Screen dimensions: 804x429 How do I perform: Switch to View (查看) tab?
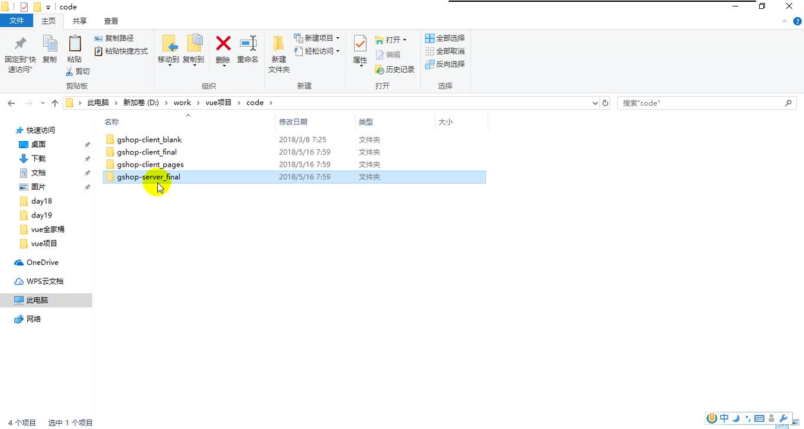tap(111, 21)
